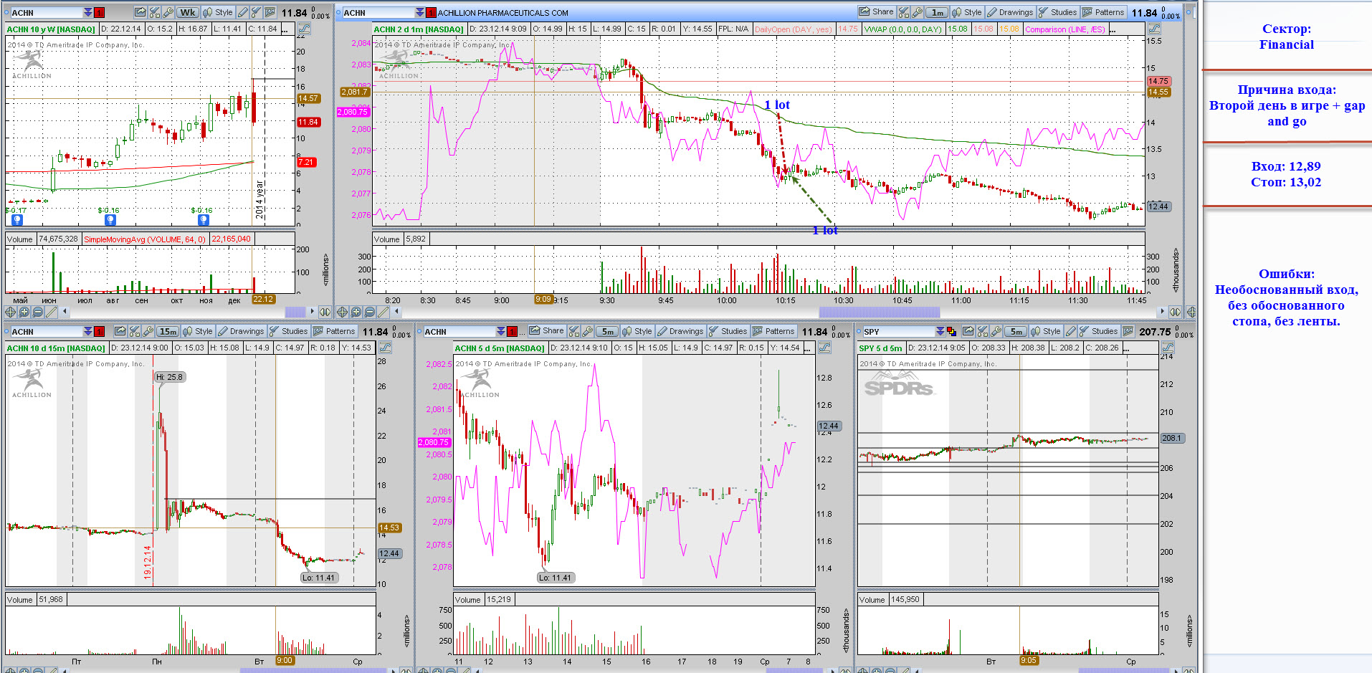Open wrench settings icon in SPY chart
The image size is (1372, 673).
tap(996, 331)
